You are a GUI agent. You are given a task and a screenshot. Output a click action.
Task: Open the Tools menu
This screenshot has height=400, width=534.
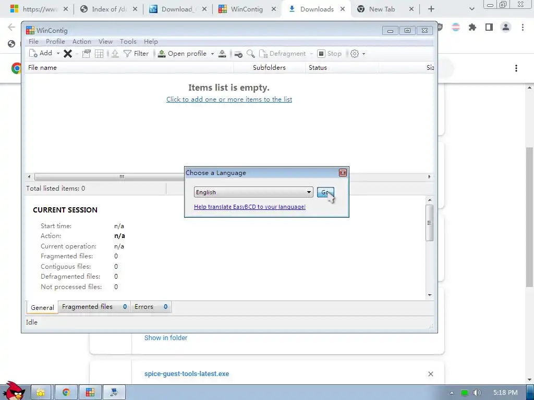coord(128,42)
